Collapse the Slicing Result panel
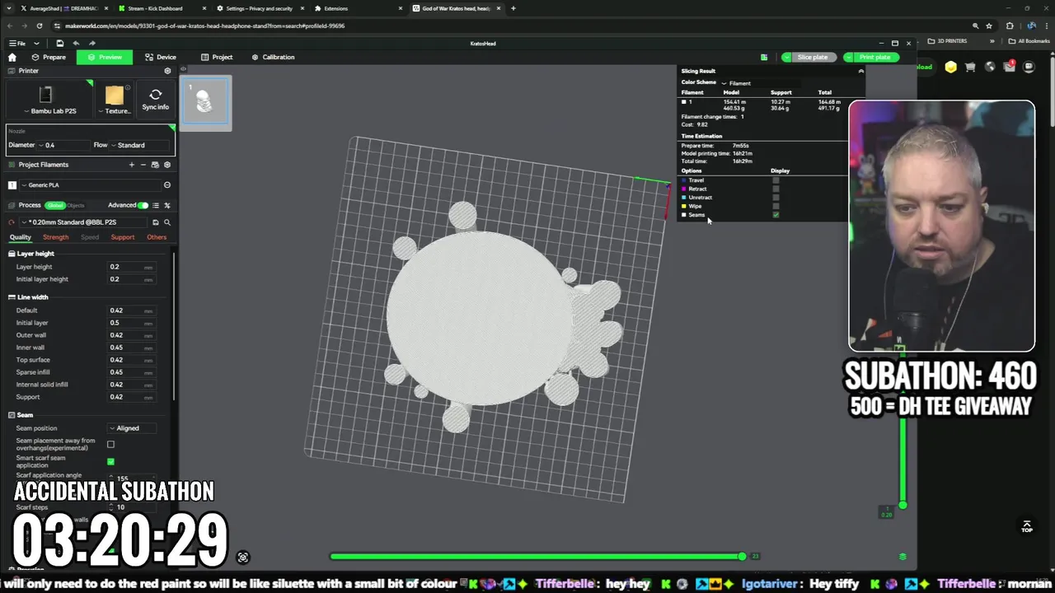Screen dimensions: 1055x593 (x=860, y=71)
